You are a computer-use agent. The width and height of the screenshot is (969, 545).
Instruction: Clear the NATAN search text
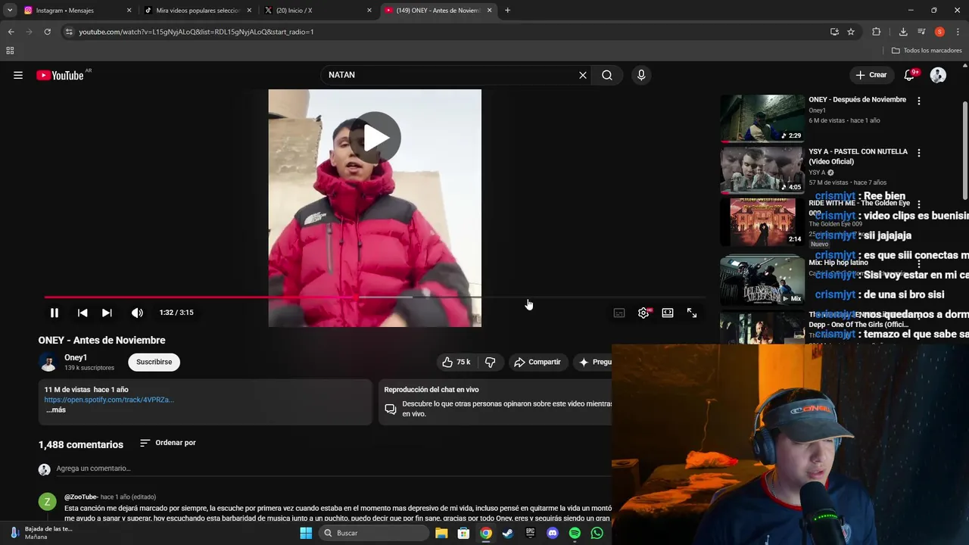point(583,75)
